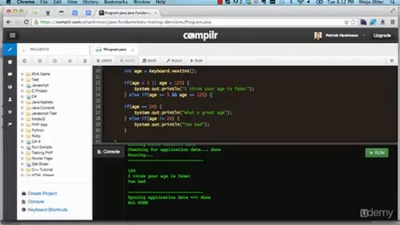Expand the Java Console folder

tap(22, 107)
